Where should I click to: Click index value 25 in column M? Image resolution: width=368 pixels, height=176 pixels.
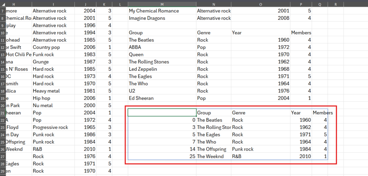(162, 156)
